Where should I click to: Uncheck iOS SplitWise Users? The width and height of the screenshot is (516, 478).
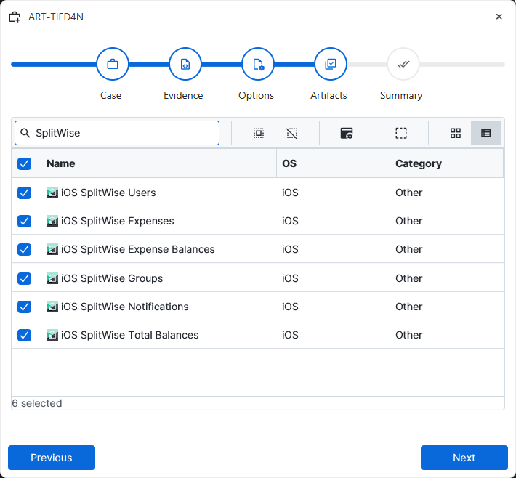point(25,193)
